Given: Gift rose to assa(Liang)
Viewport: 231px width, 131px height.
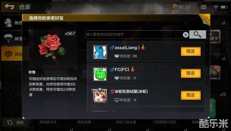Looking at the screenshot, I should click(191, 51).
